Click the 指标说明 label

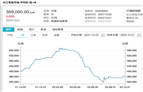(135, 11)
